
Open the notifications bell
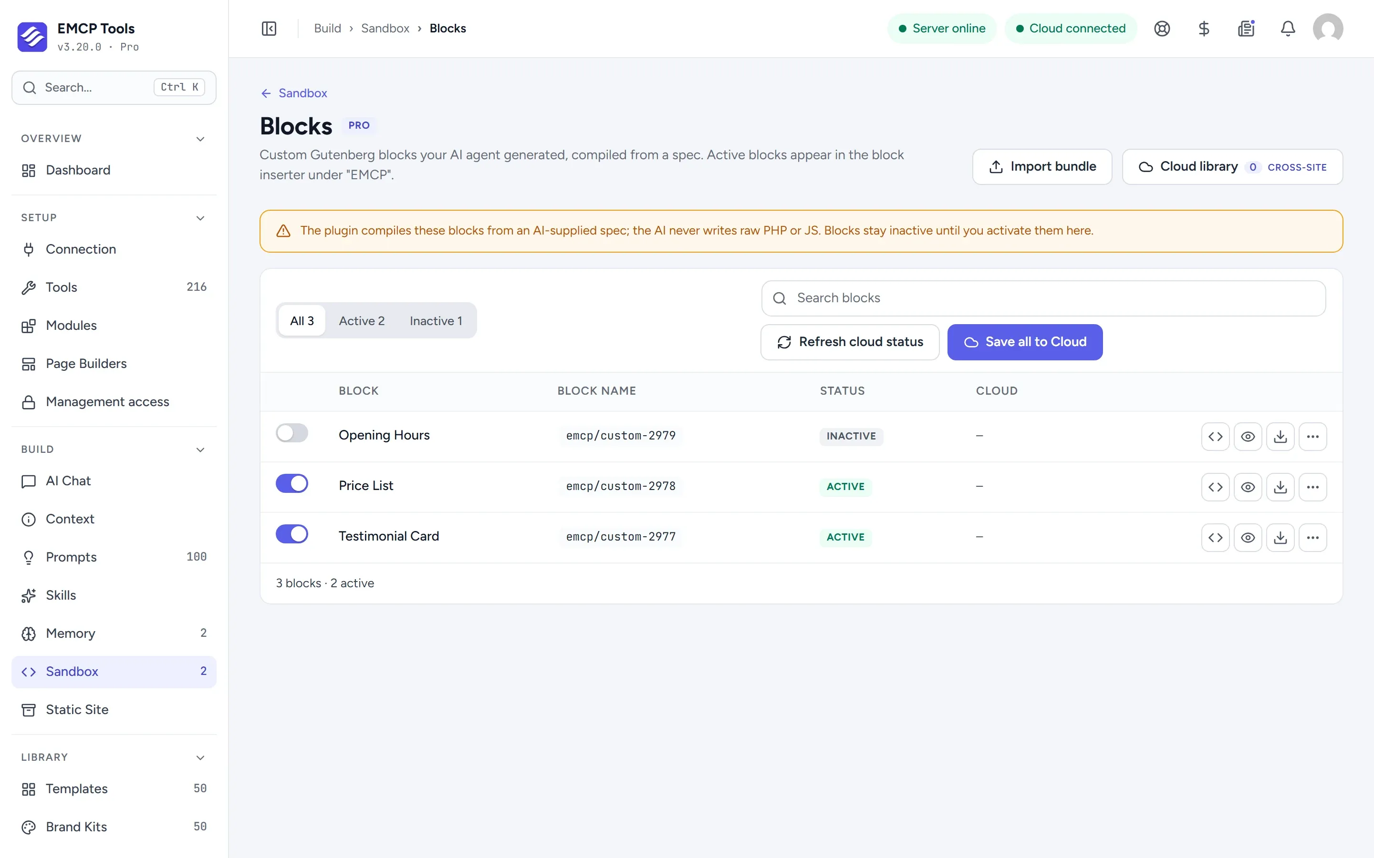1288,29
